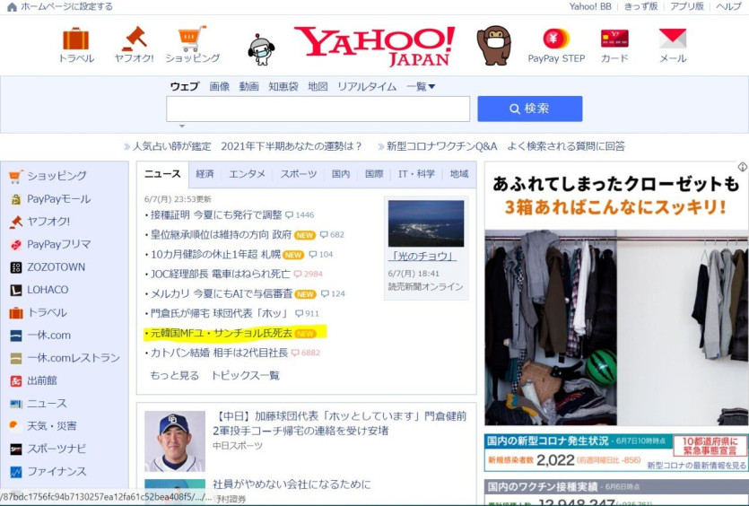Open the アプリ版 link
The height and width of the screenshot is (506, 749).
[x=687, y=6]
